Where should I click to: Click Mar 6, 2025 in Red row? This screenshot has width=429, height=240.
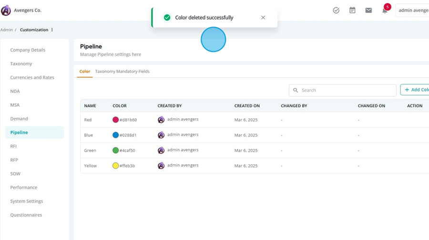pyautogui.click(x=246, y=120)
